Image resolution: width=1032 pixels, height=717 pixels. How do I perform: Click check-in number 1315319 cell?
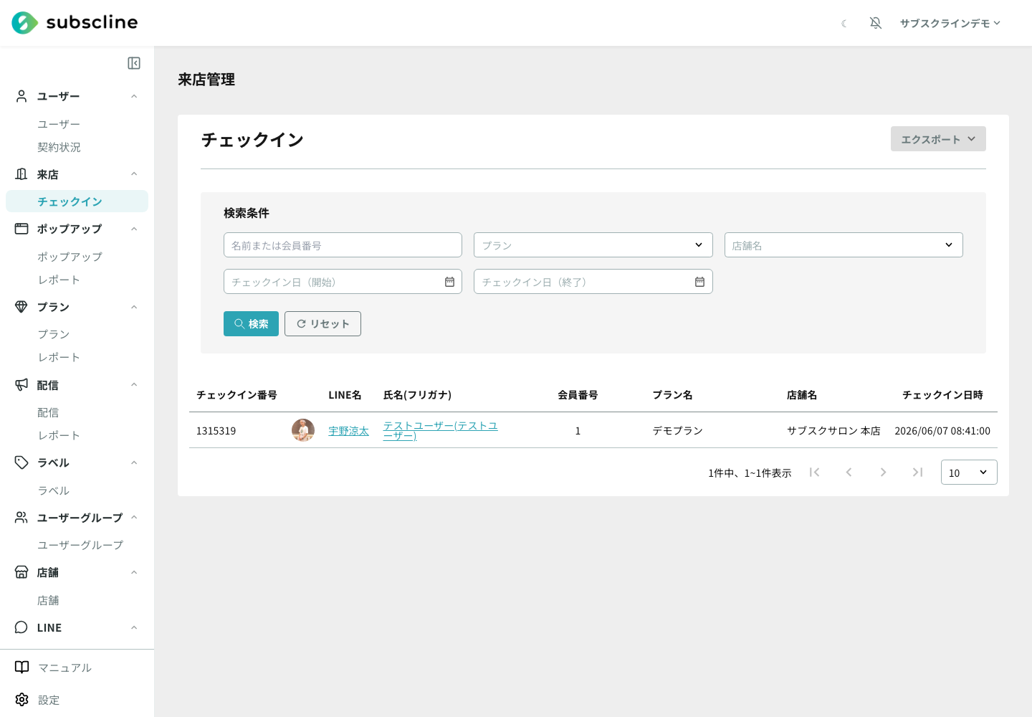216,431
